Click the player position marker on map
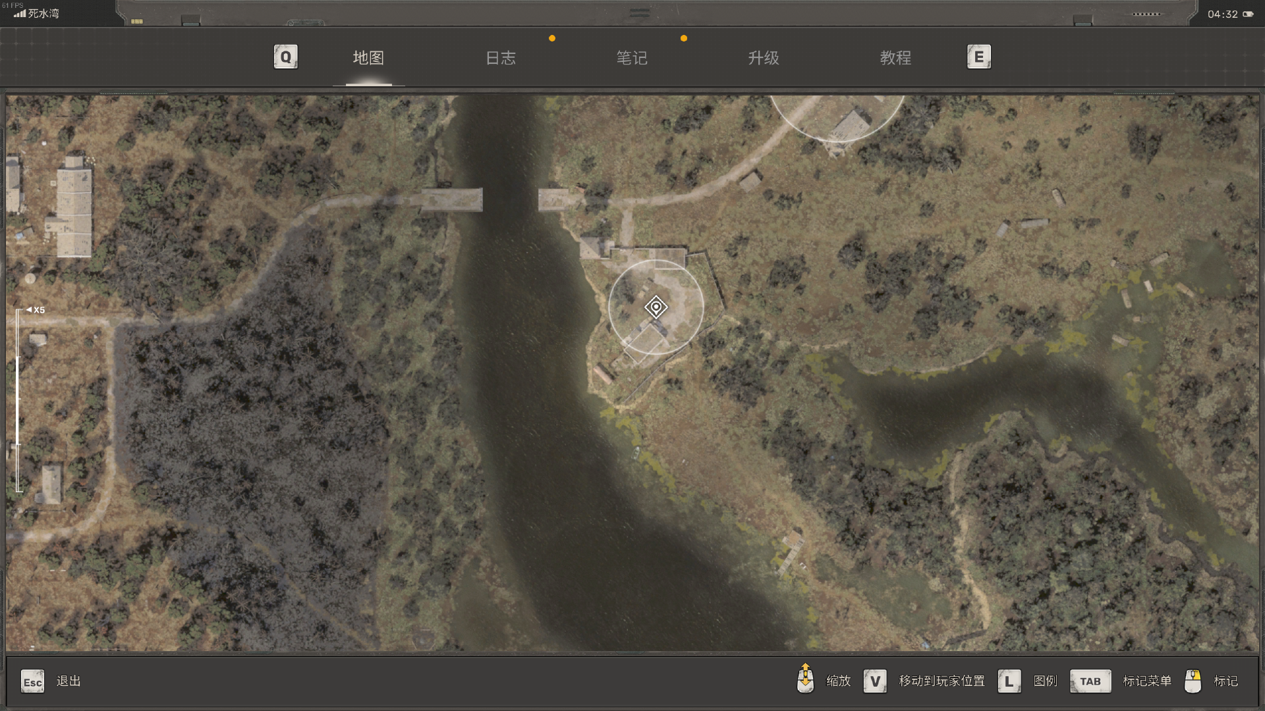Image resolution: width=1265 pixels, height=711 pixels. (656, 307)
